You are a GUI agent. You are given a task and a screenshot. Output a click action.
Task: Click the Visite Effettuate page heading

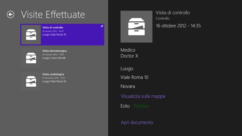[x=53, y=14]
